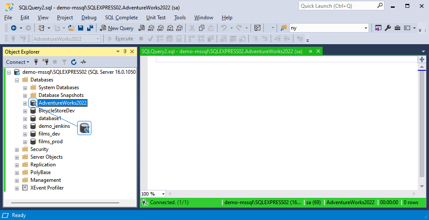
Task: Click Disconnect plug icon in Object Explorer
Action: coord(45,62)
